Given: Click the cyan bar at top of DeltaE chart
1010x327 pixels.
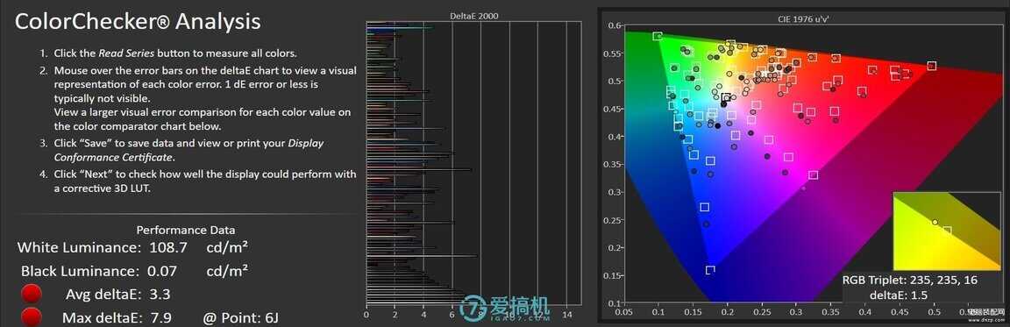Looking at the screenshot, I should (x=399, y=28).
